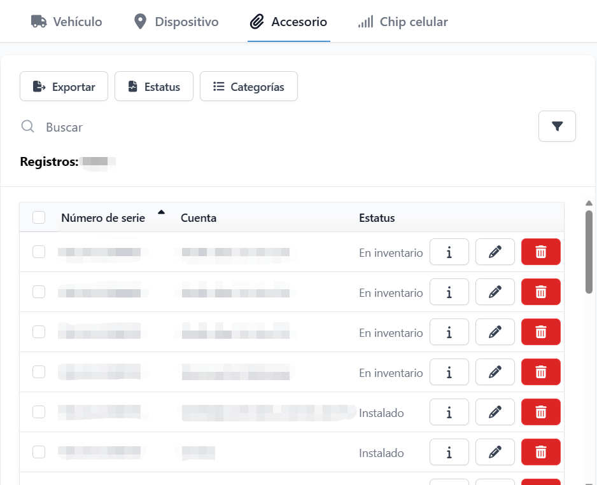Open the Dispositivo tab
597x485 pixels.
176,22
